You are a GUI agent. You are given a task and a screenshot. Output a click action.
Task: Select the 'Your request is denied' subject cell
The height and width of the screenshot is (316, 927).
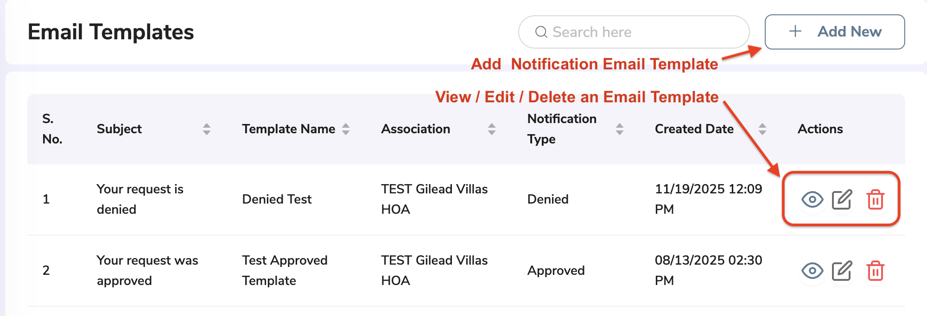140,199
